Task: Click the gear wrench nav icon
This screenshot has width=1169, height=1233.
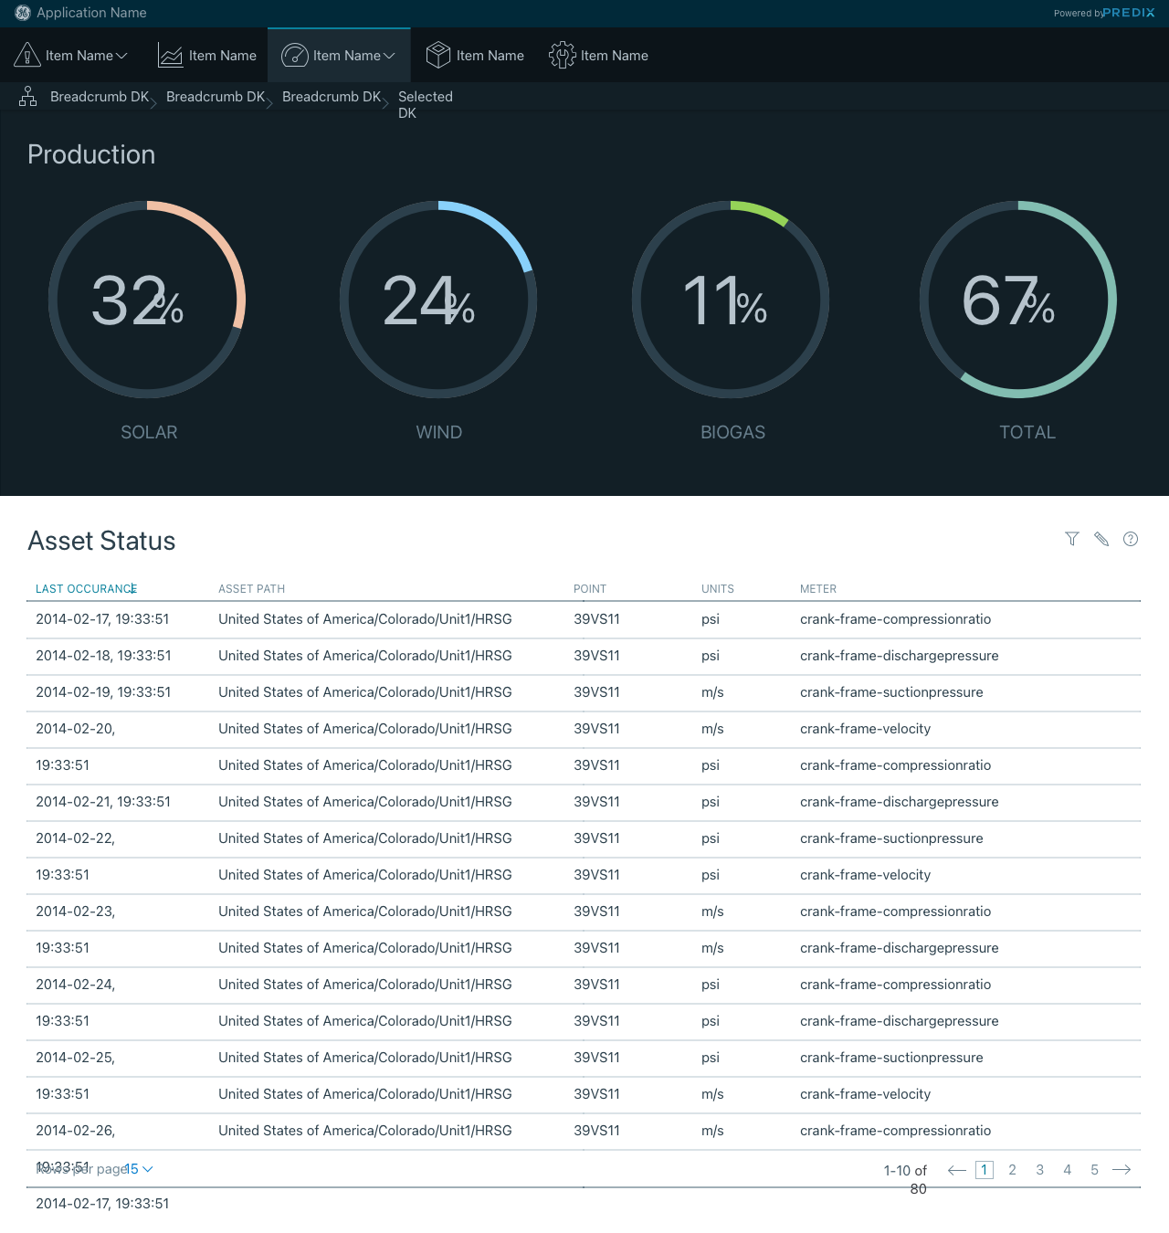Action: click(x=562, y=56)
